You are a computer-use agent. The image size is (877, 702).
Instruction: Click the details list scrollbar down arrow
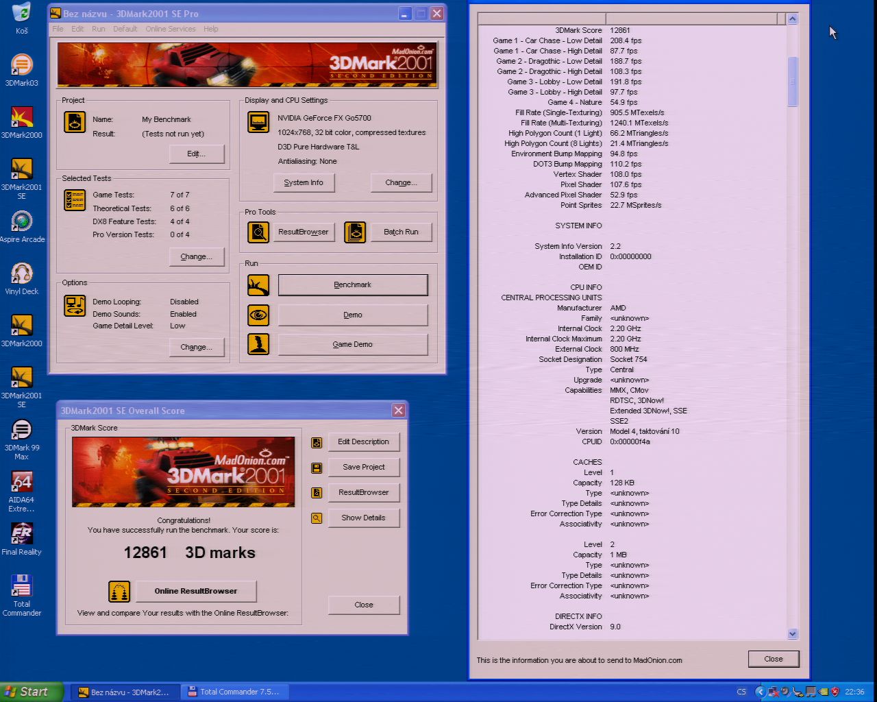click(793, 634)
